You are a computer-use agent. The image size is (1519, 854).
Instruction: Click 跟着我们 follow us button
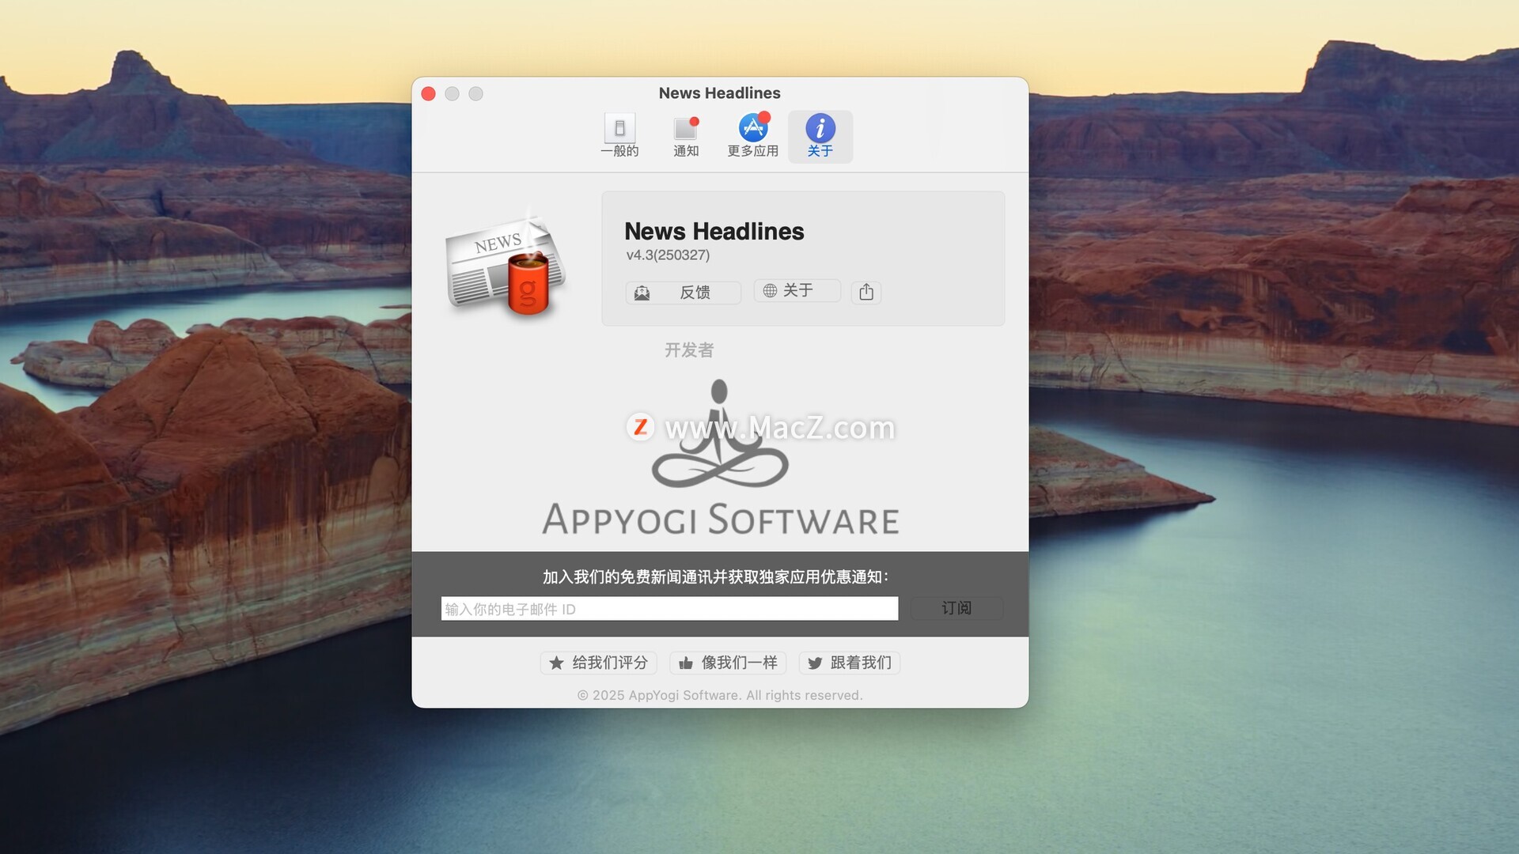pyautogui.click(x=850, y=663)
